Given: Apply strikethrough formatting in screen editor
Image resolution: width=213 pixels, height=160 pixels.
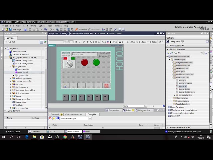Looking at the screenshot, I should tap(87, 42).
